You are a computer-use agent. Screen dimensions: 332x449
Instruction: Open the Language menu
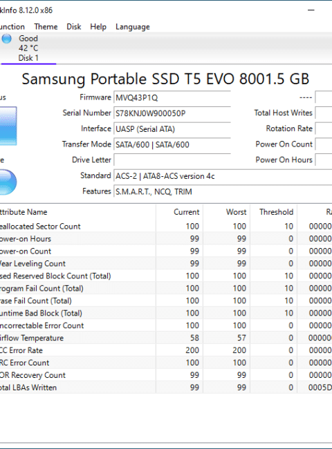pos(133,27)
